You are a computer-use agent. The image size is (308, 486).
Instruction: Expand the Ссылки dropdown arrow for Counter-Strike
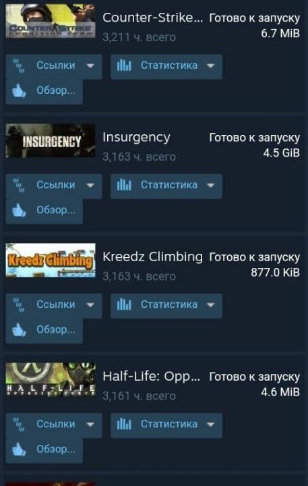[90, 65]
